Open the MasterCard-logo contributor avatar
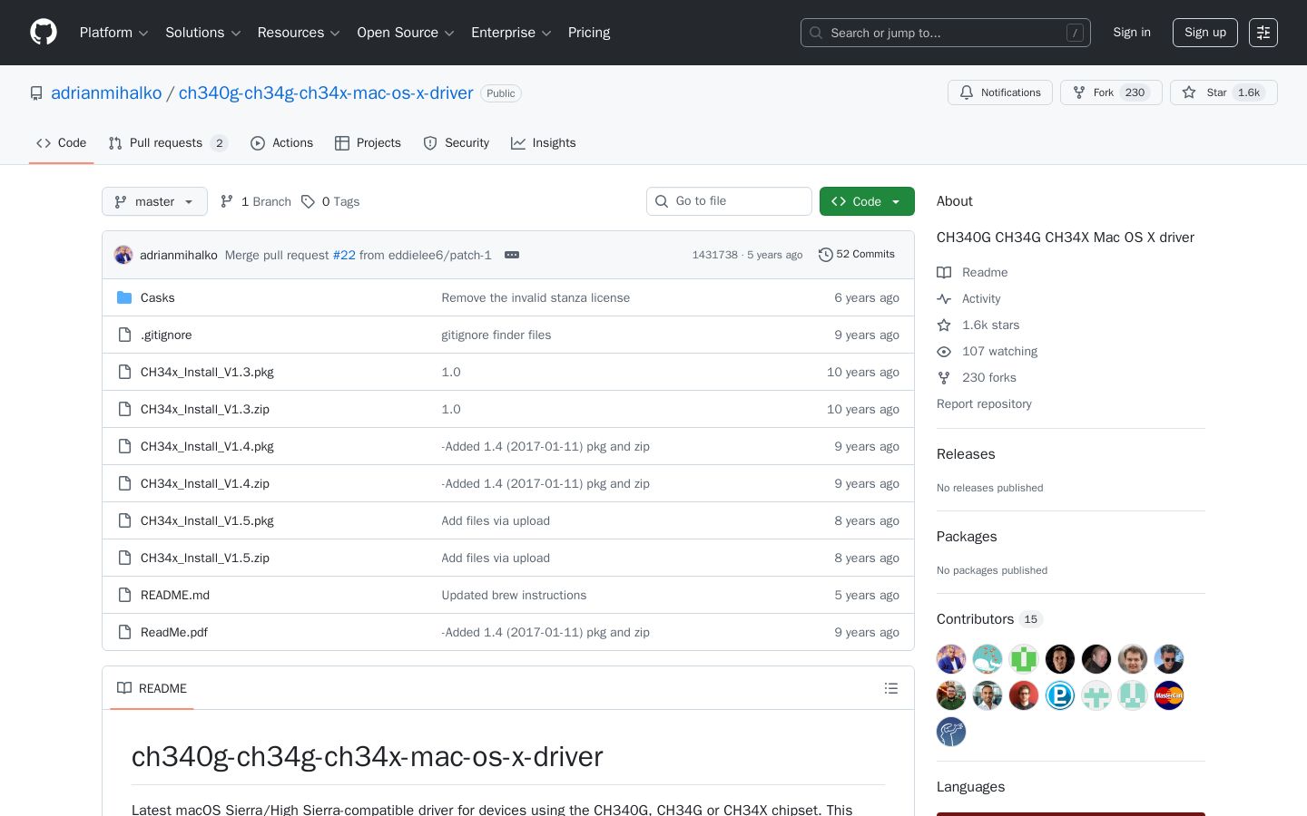Screen dimensions: 1307x816 tap(1169, 695)
